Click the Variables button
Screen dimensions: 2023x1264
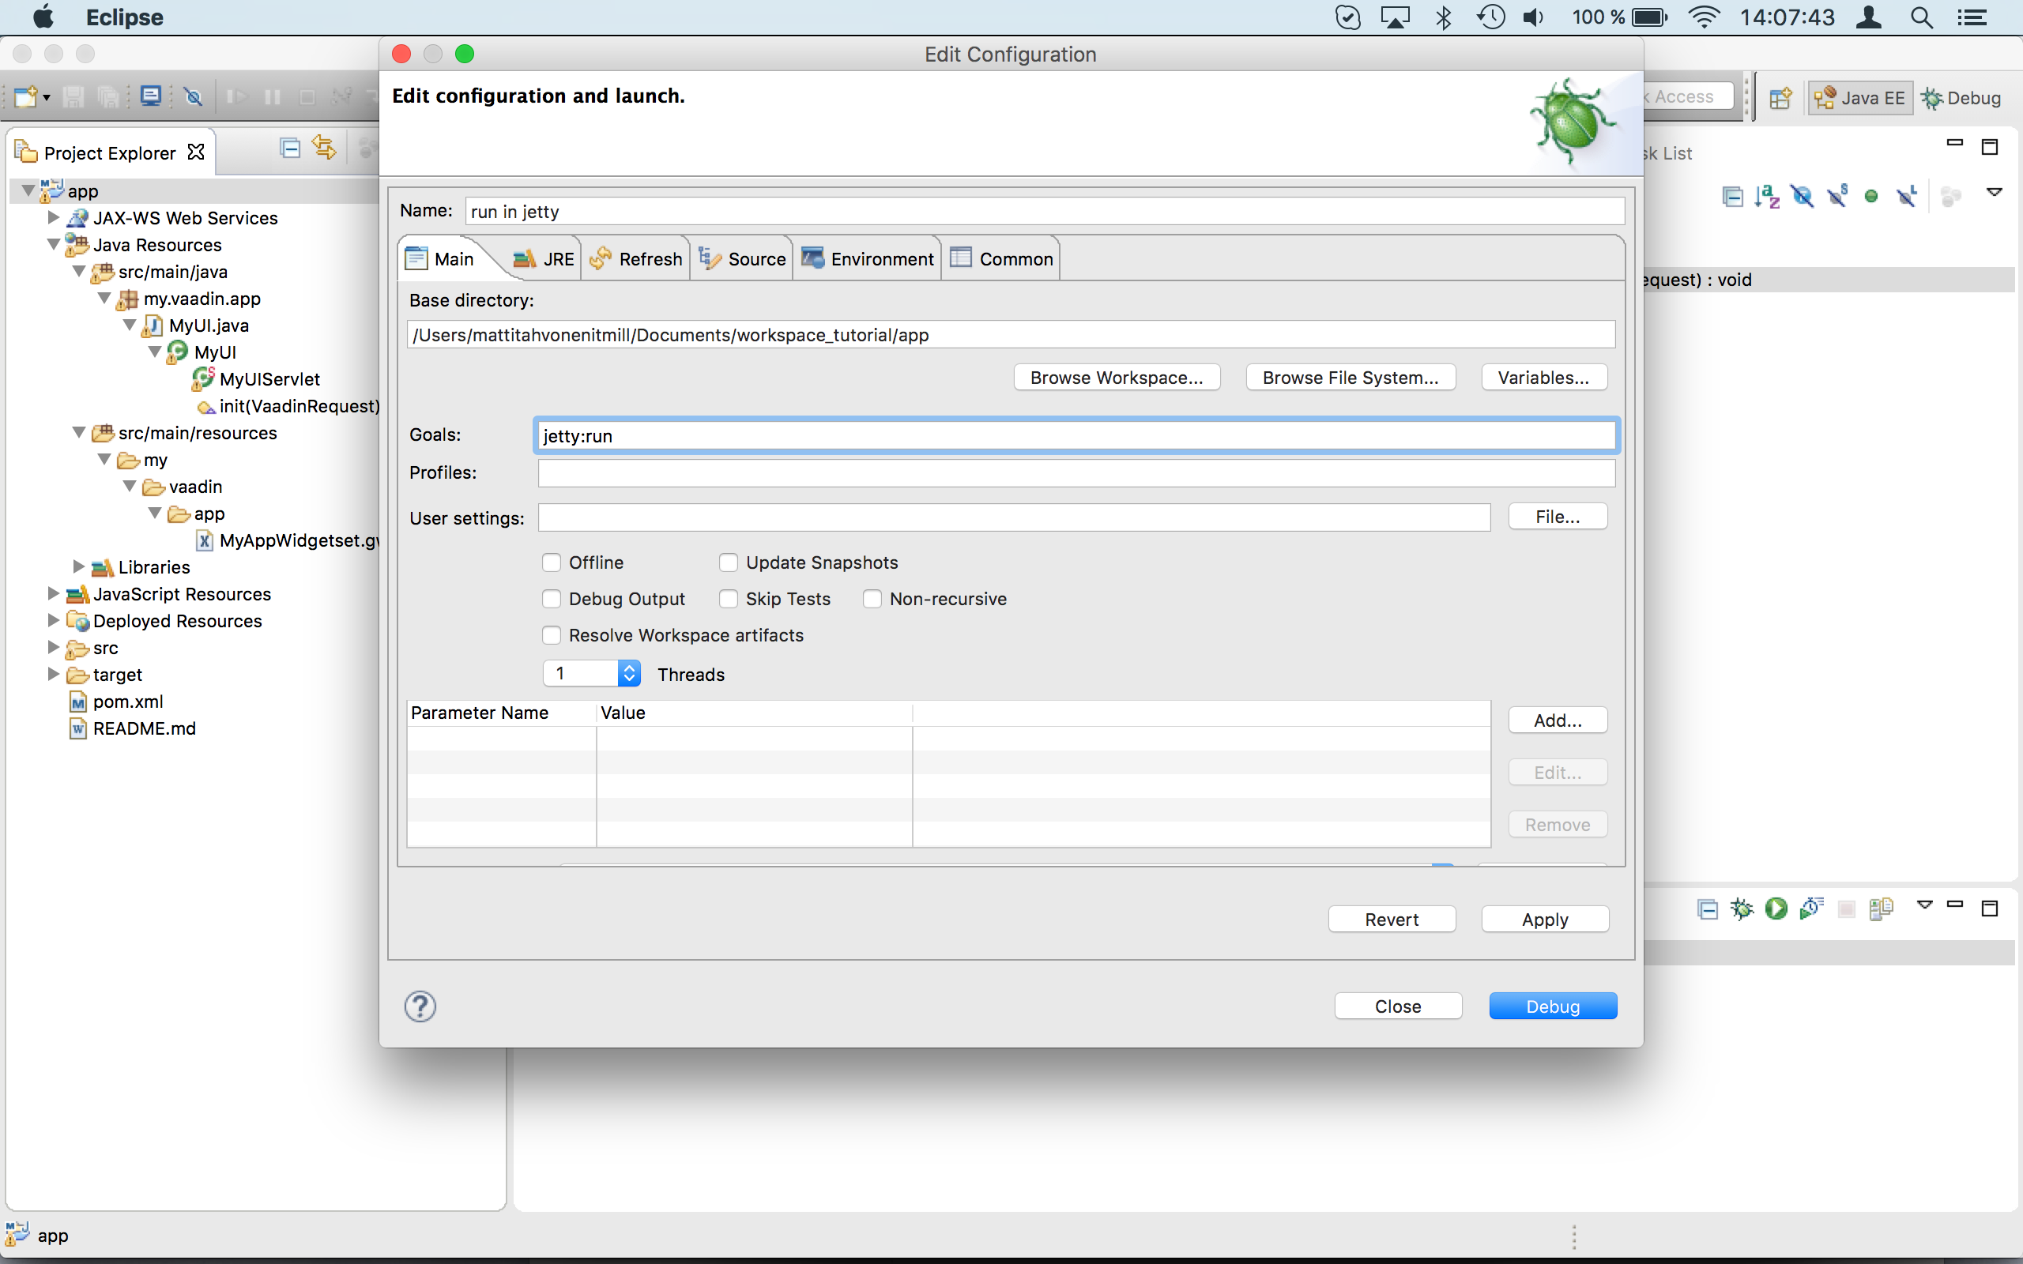[1543, 378]
